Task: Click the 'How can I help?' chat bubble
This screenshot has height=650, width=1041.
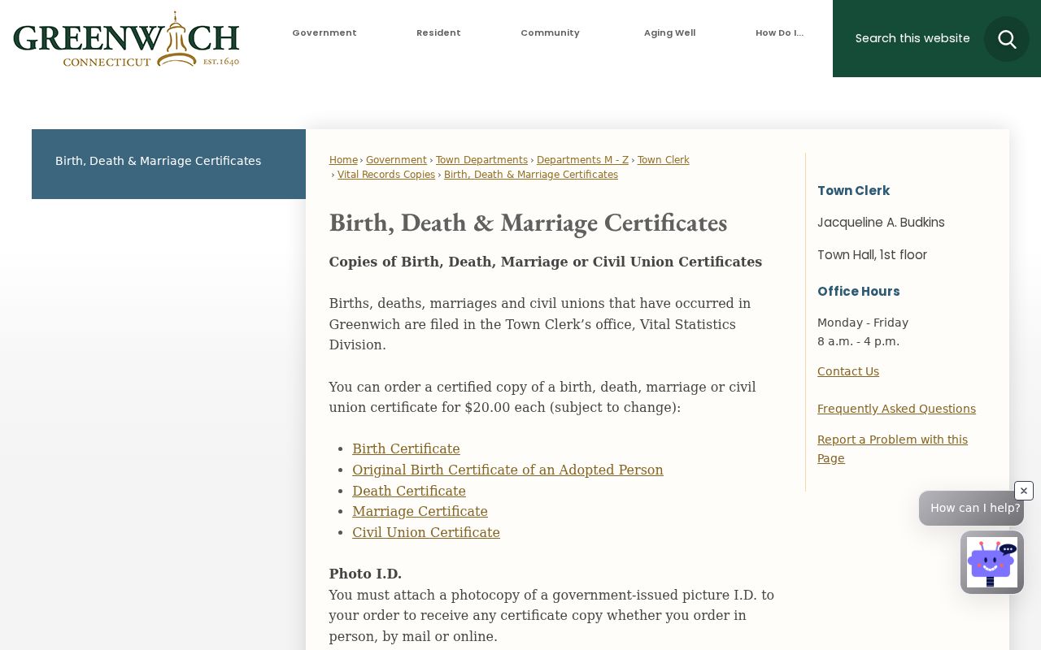Action: pos(971,508)
